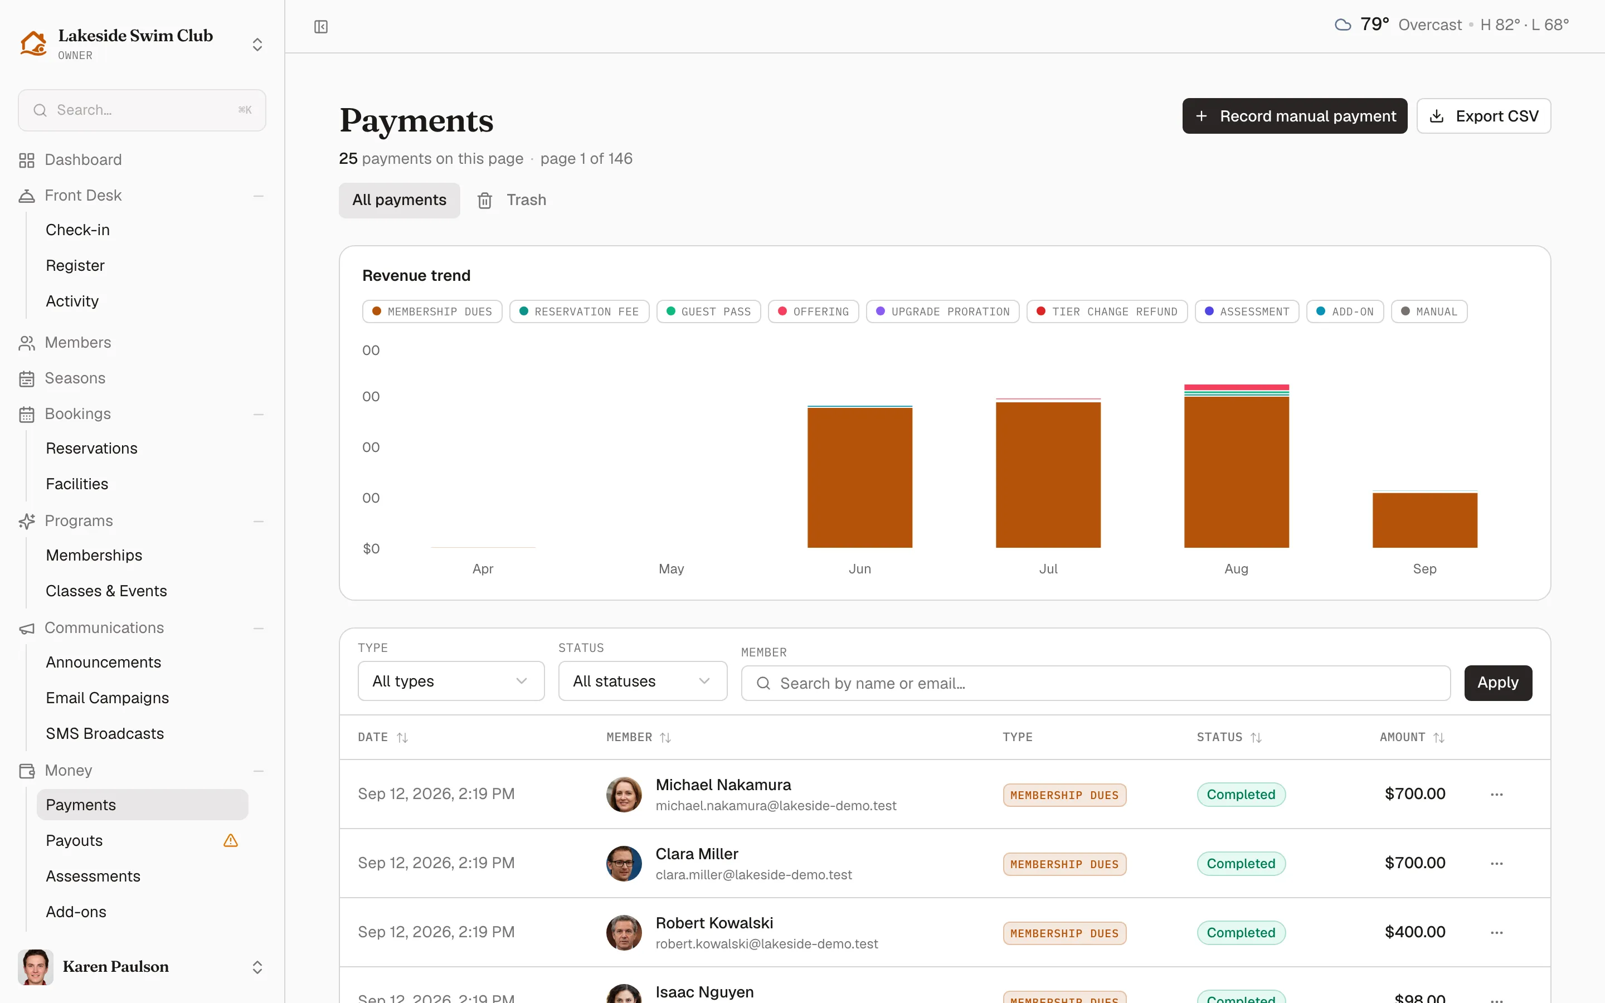This screenshot has width=1605, height=1003.
Task: Toggle Reservation Fee legend series
Action: (x=579, y=312)
